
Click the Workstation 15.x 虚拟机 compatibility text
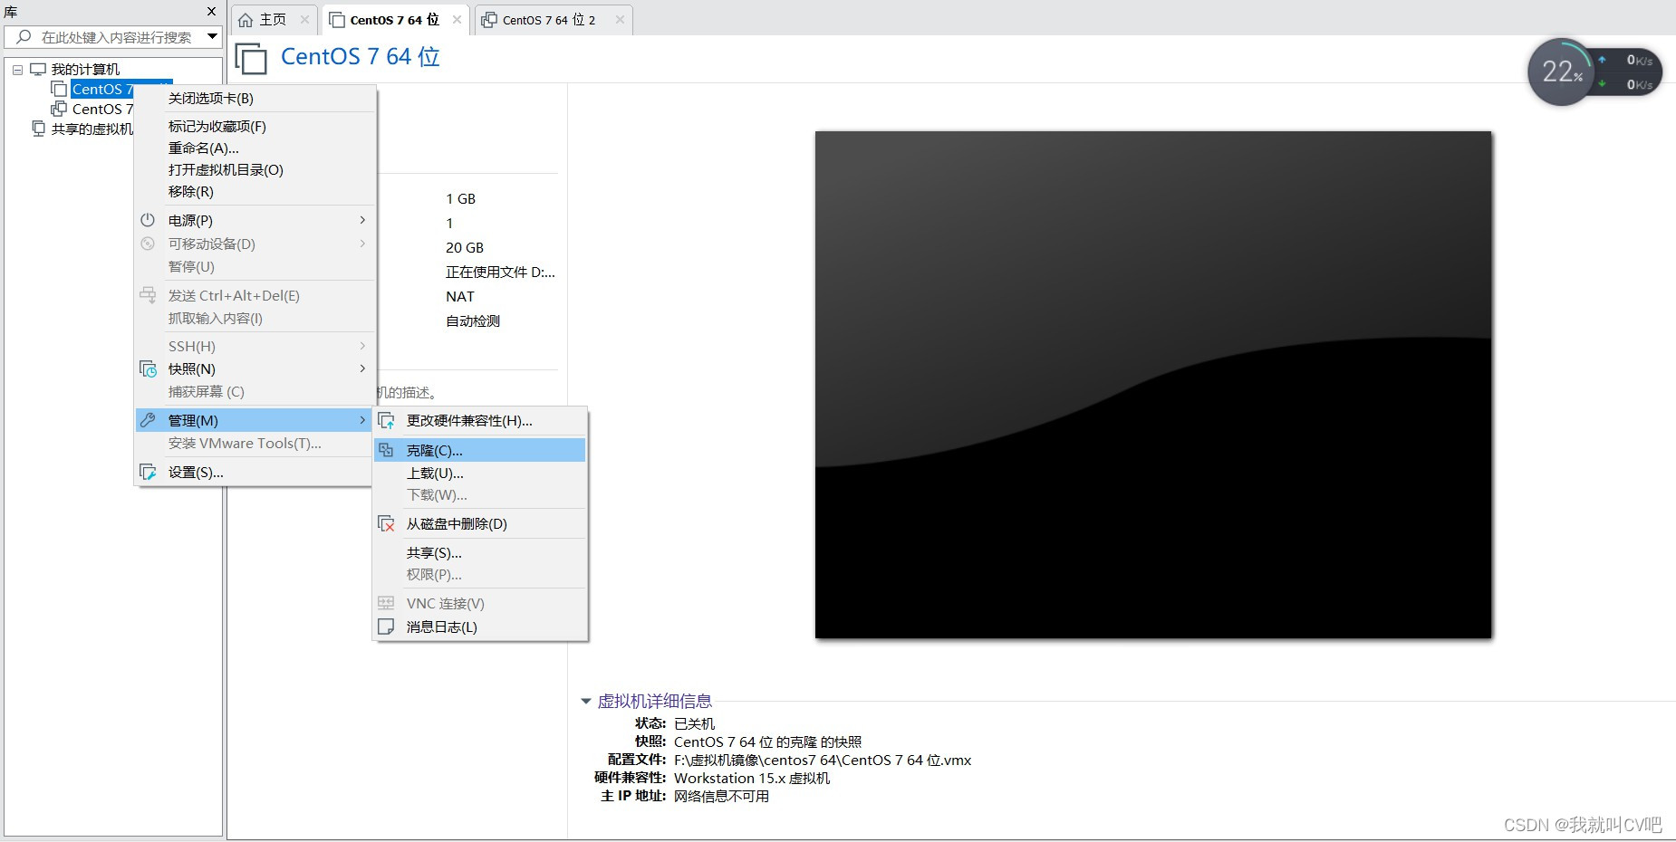point(752,779)
